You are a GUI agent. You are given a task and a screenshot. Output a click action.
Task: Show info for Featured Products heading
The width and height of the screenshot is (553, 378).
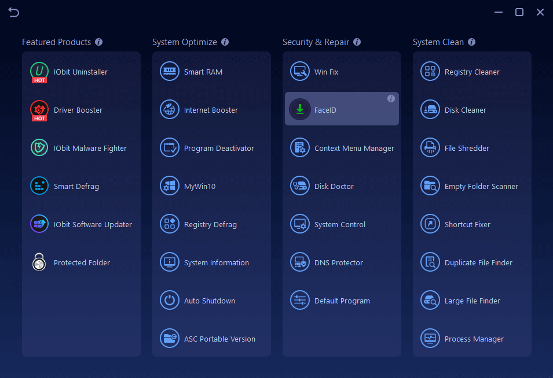point(99,42)
